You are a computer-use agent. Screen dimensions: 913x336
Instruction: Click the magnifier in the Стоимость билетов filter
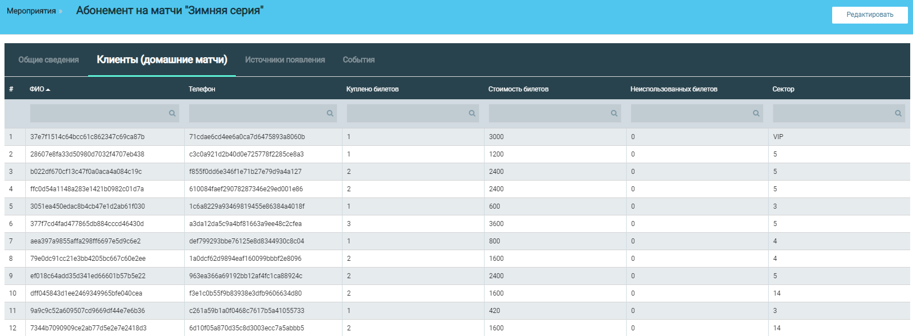click(614, 113)
